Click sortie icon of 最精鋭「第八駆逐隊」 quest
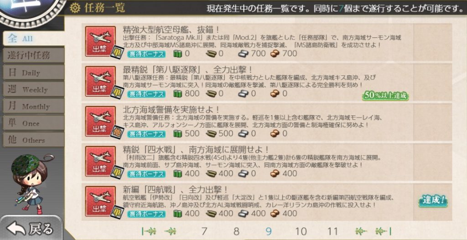467x240 pixels. (100, 81)
